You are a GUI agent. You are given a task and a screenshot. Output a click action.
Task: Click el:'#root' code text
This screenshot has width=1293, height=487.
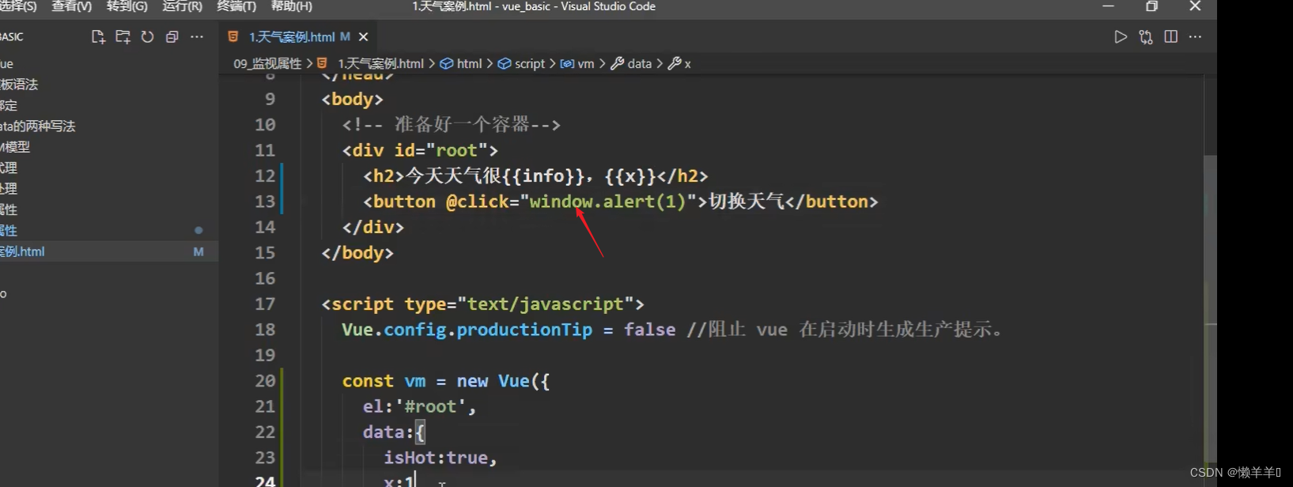point(414,406)
